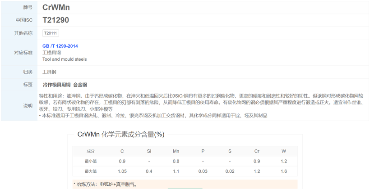Click the maximum Cr value 1.2

tap(257, 171)
